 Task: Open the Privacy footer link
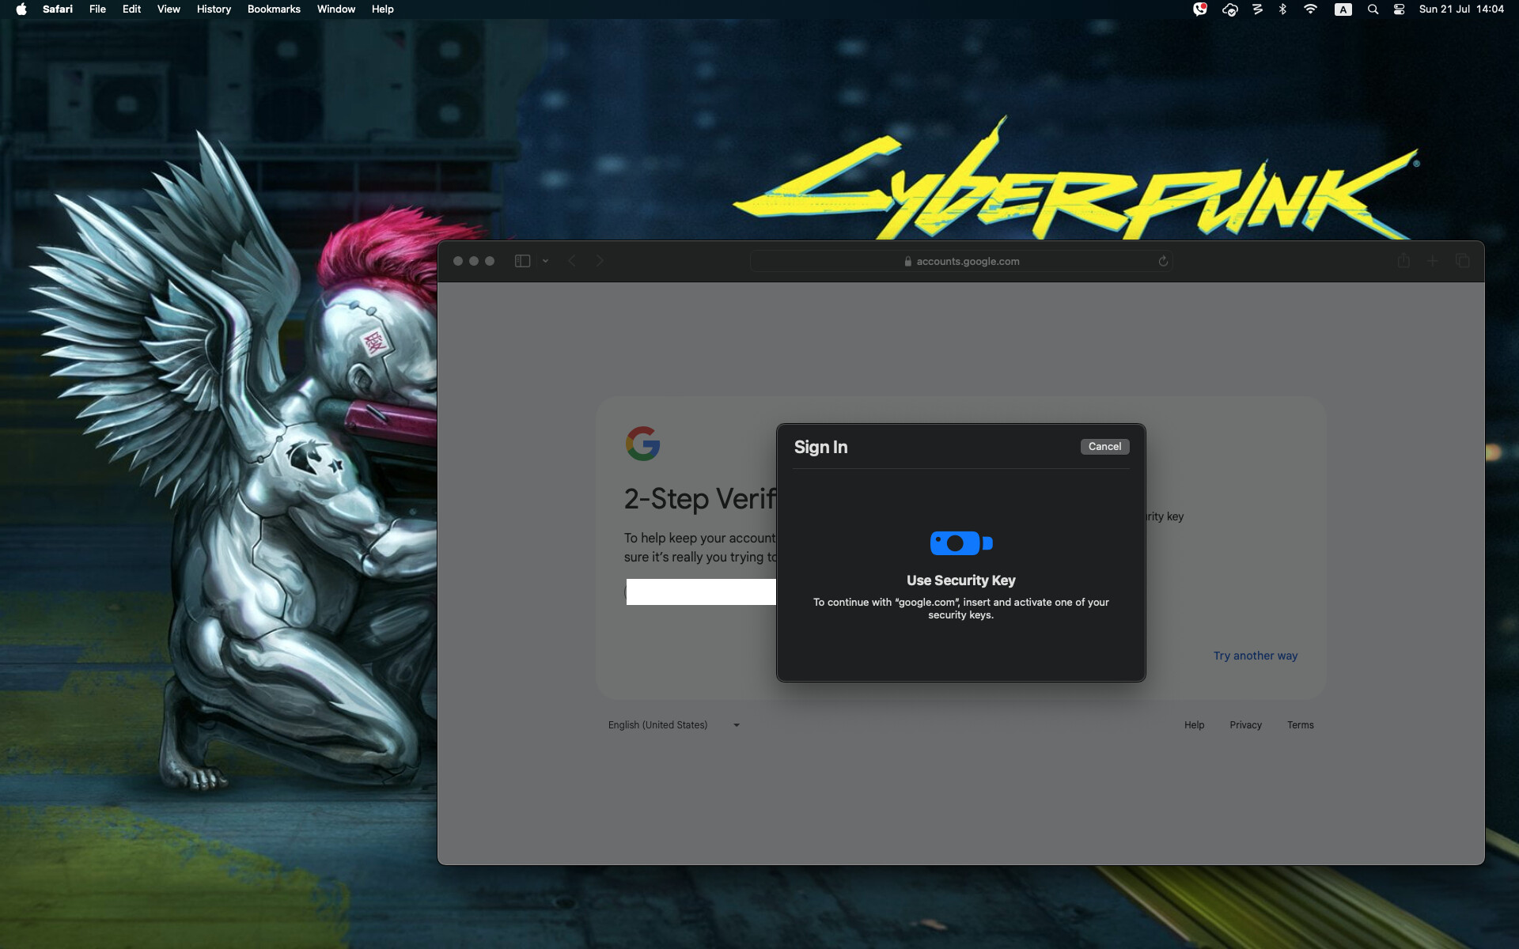click(1245, 725)
